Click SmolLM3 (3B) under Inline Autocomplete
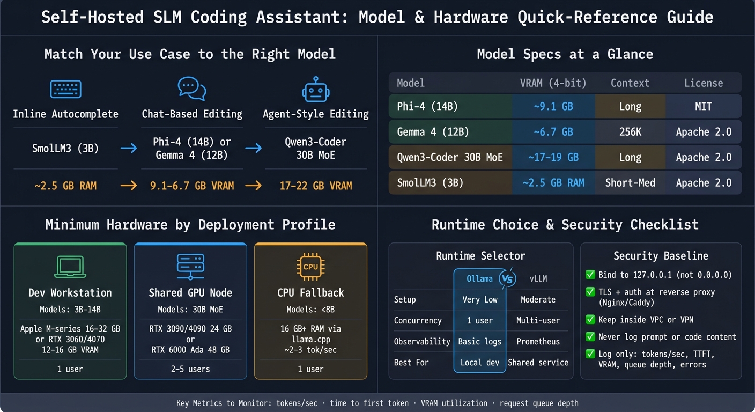The width and height of the screenshot is (755, 412). pyautogui.click(x=65, y=148)
